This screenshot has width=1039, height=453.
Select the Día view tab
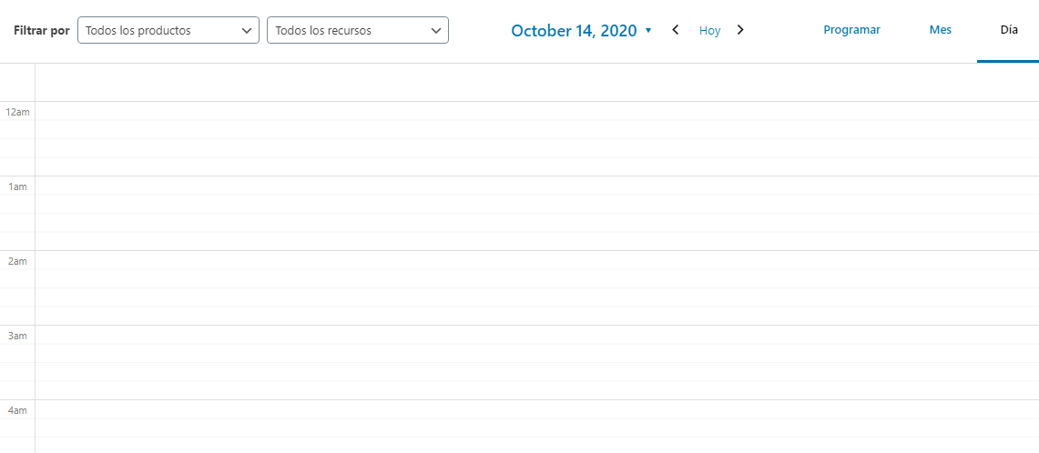[1009, 30]
